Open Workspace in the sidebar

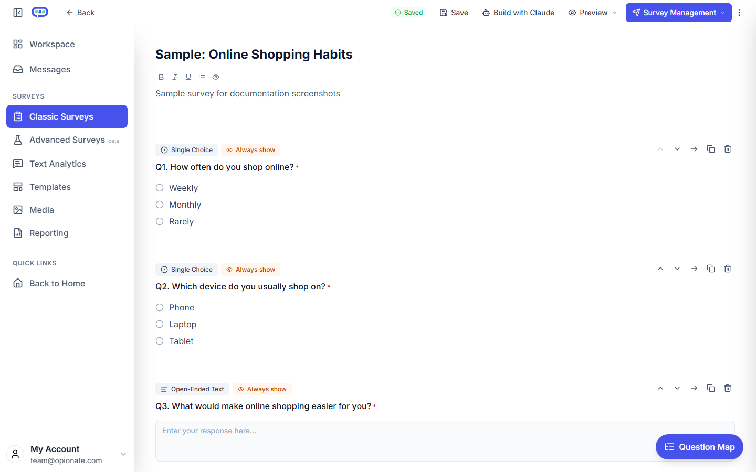[67, 44]
